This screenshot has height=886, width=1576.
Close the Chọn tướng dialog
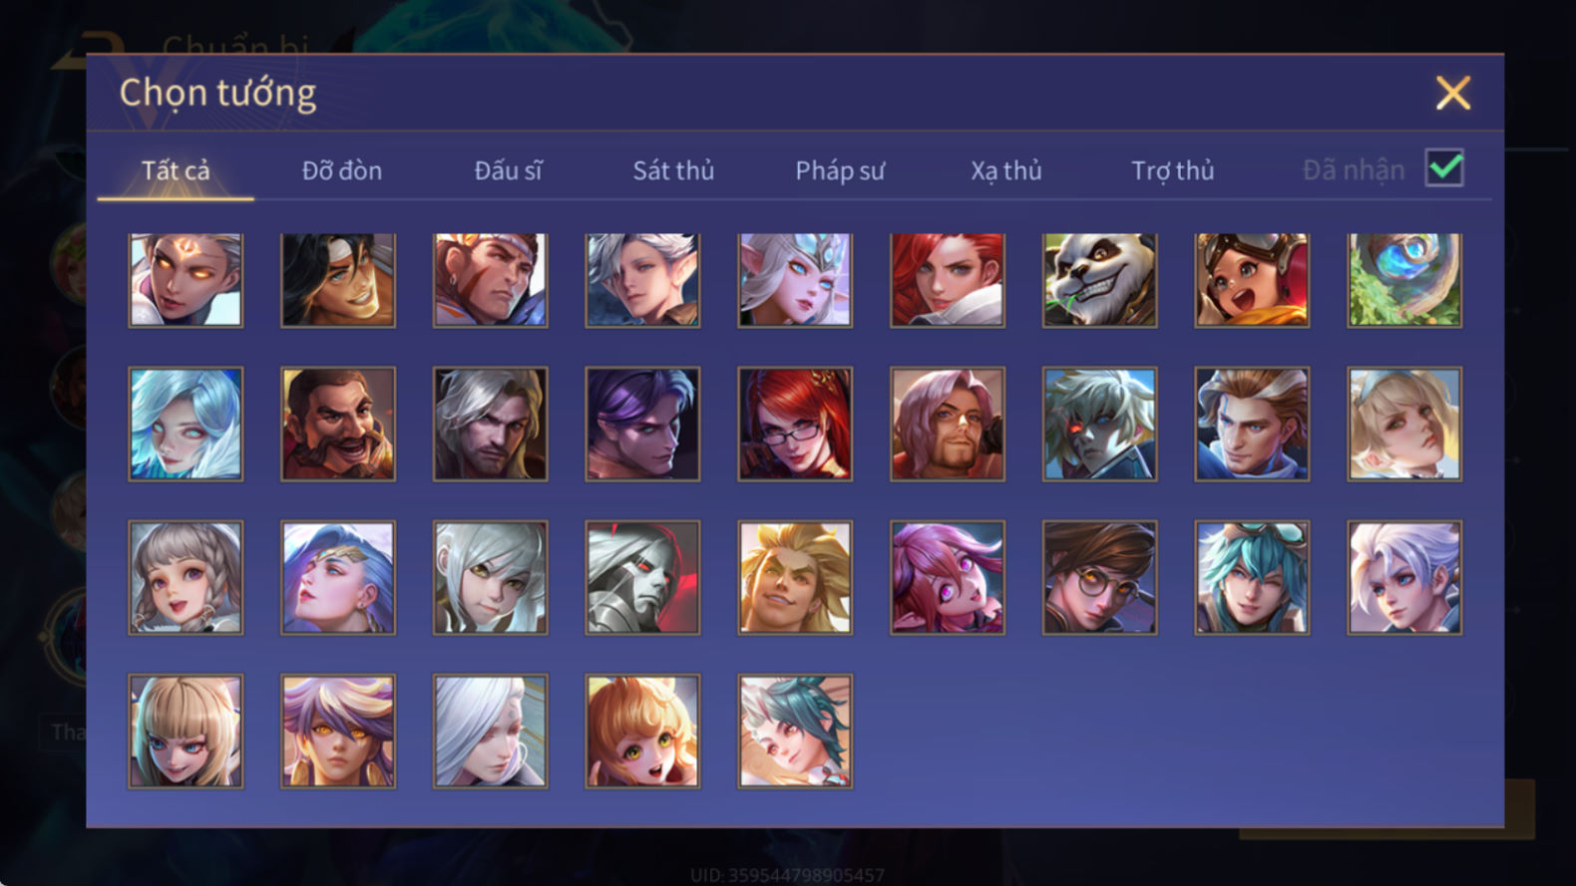[x=1452, y=93]
